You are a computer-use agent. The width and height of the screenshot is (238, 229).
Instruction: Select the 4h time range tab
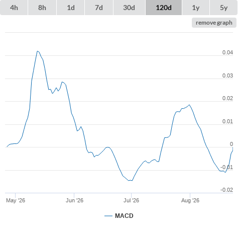(14, 8)
